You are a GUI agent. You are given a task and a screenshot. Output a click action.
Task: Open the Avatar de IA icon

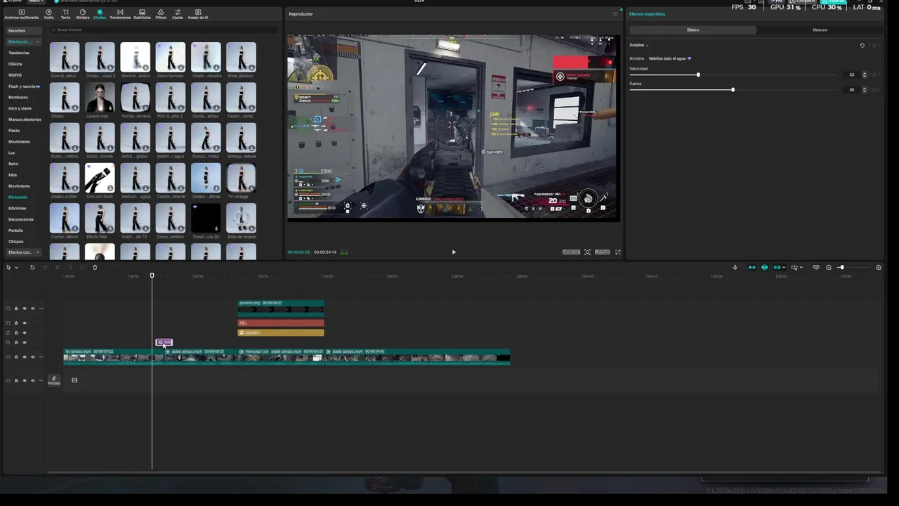click(197, 12)
